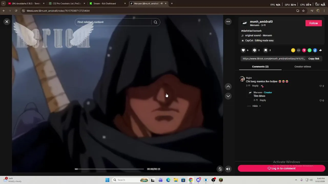Reload the page
The image size is (328, 184).
tap(16, 11)
